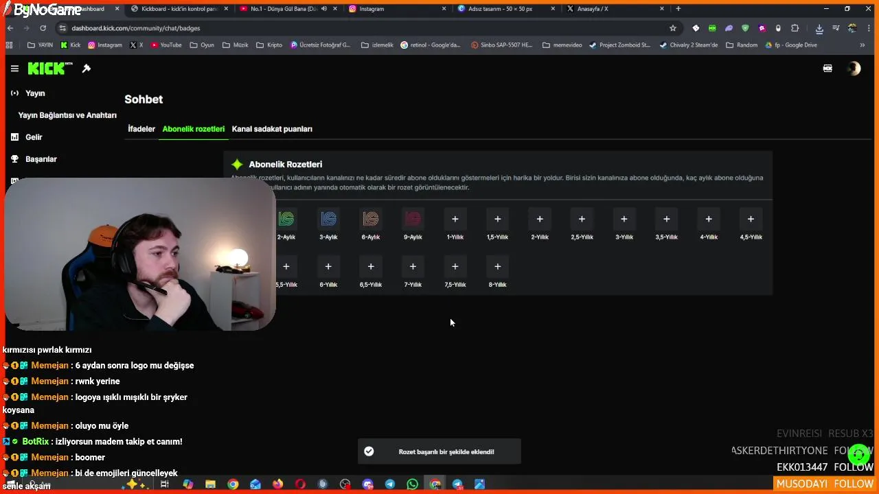The image size is (879, 494).
Task: Add a badge for 2,5-Yıllık
Action: (582, 219)
